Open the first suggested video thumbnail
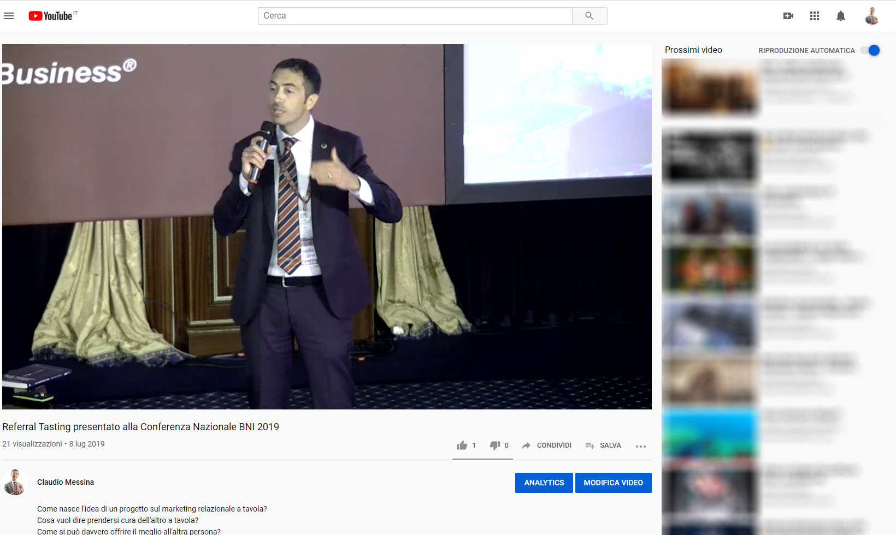The width and height of the screenshot is (896, 535). coord(710,87)
